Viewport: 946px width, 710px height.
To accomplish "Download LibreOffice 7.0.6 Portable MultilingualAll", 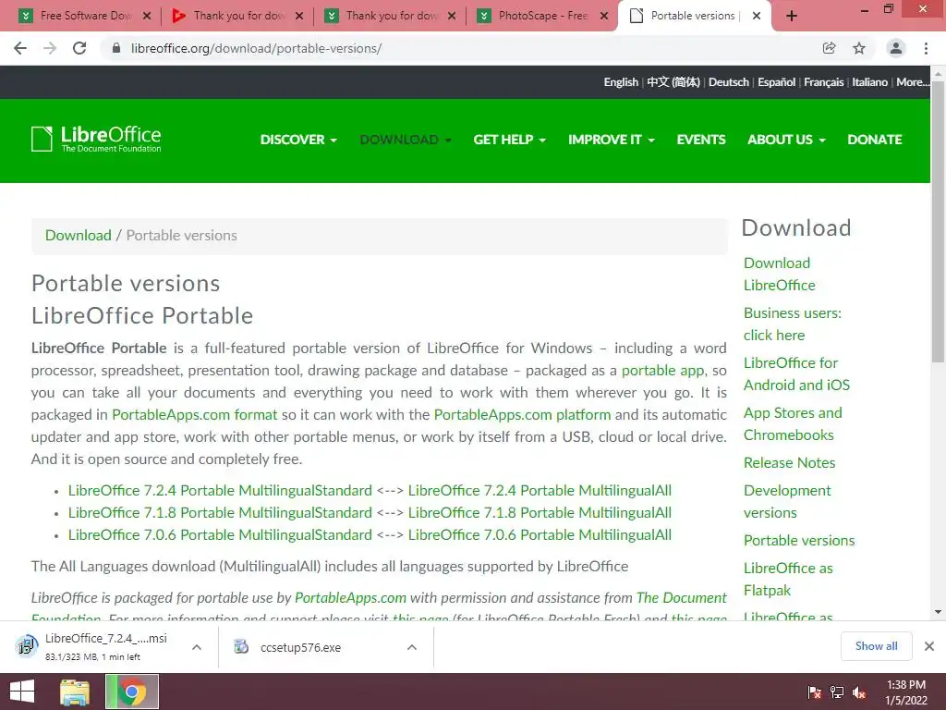I will (x=540, y=535).
